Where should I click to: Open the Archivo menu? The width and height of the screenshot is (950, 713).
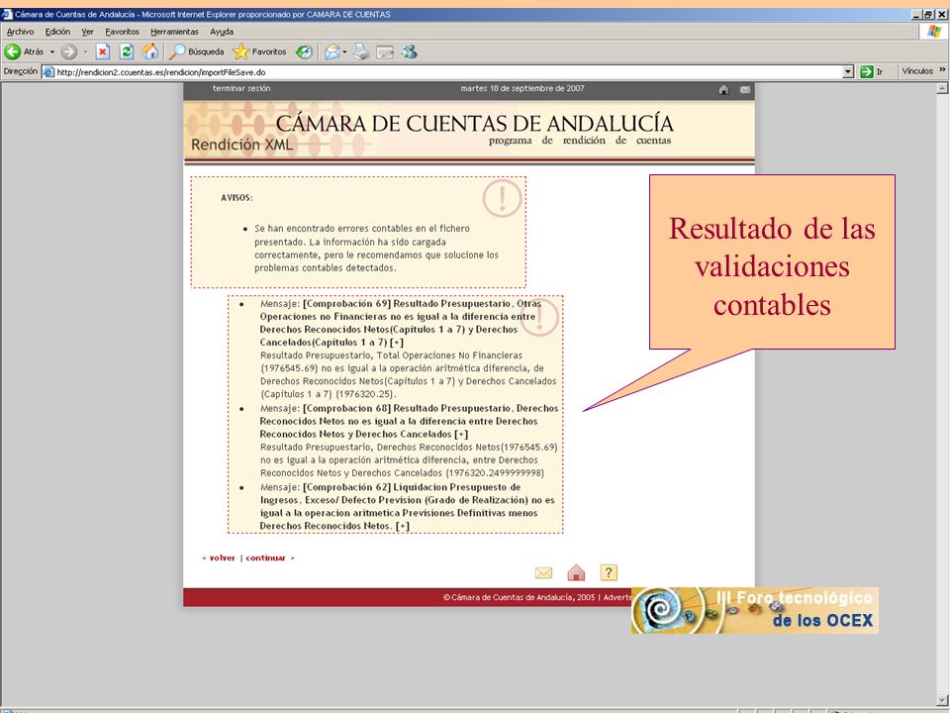[20, 32]
